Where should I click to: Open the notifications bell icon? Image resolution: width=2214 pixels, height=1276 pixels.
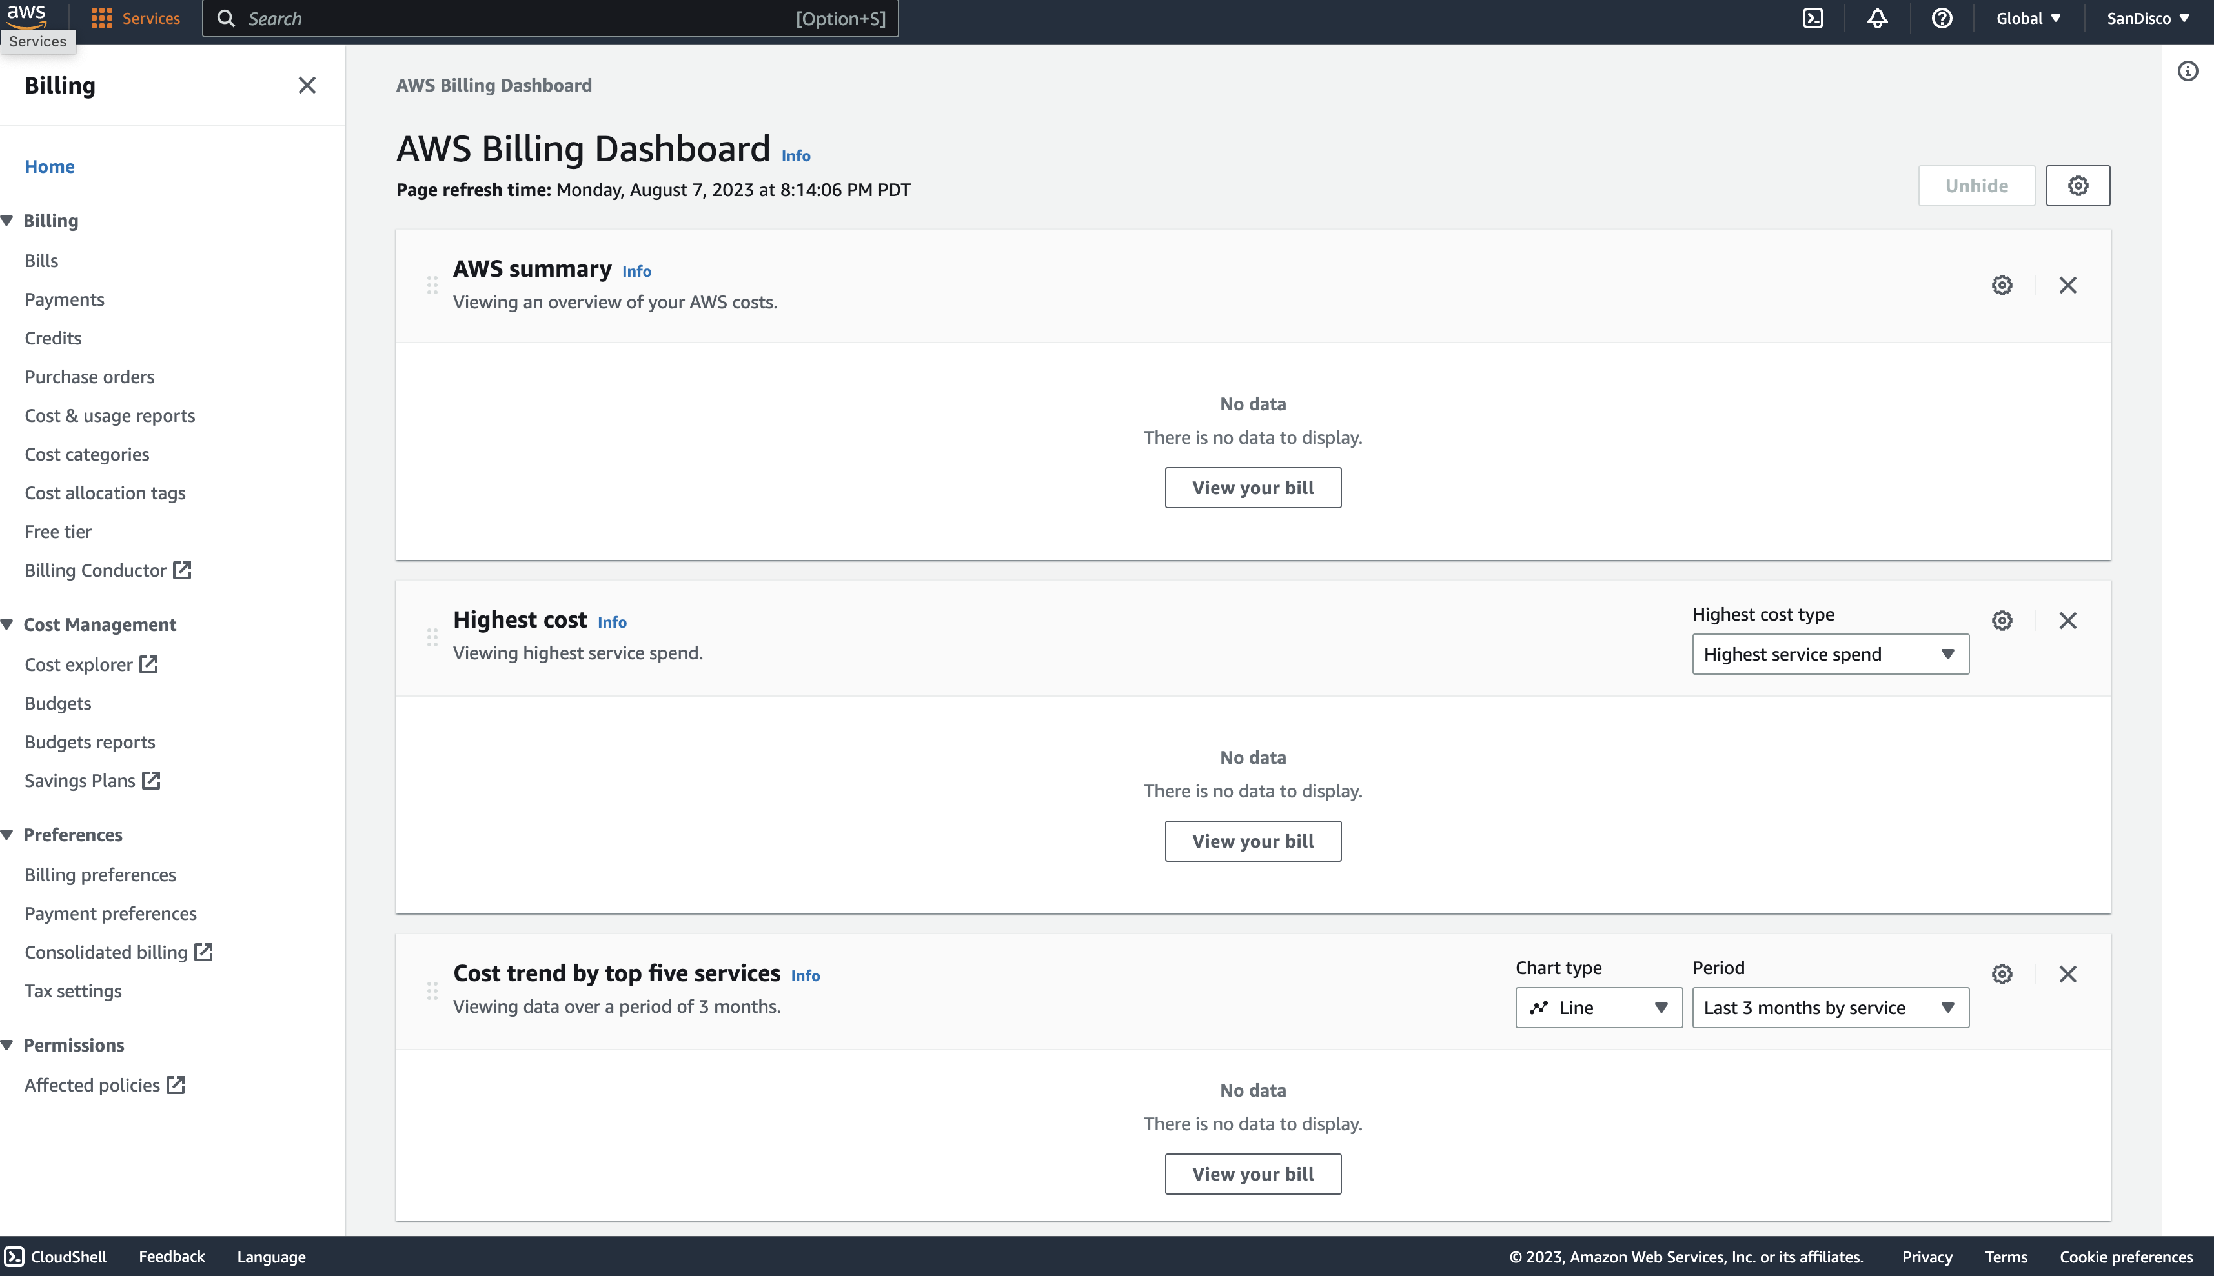coord(1877,19)
